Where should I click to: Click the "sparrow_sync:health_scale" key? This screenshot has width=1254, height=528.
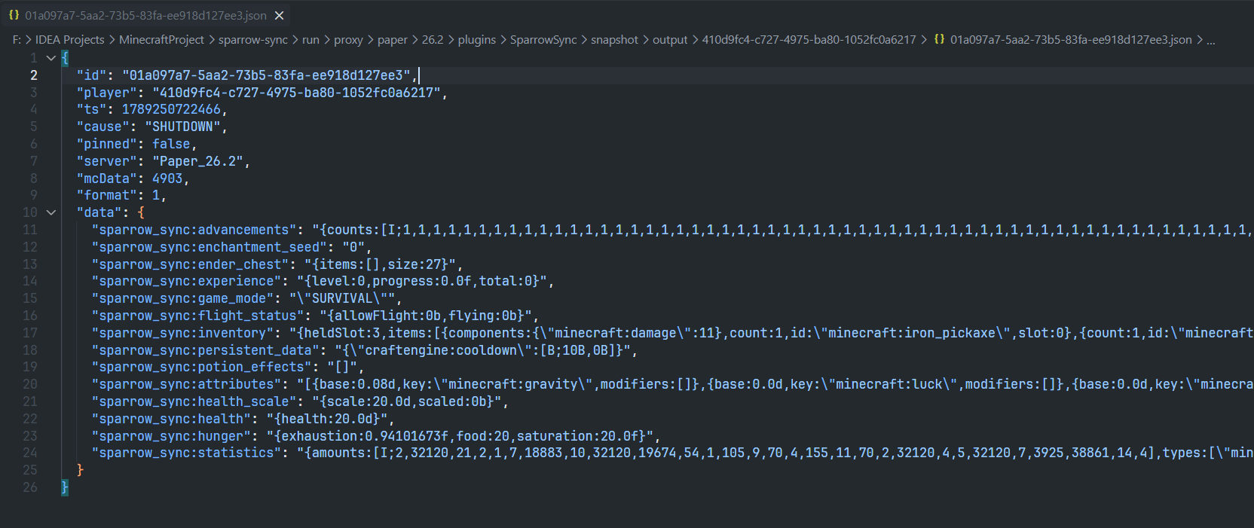[194, 401]
